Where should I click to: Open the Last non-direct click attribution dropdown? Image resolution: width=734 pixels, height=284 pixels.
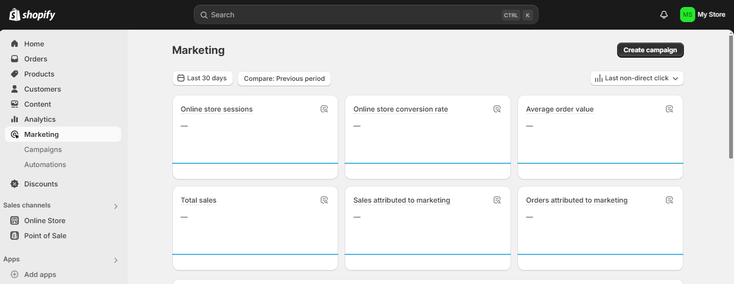point(637,78)
